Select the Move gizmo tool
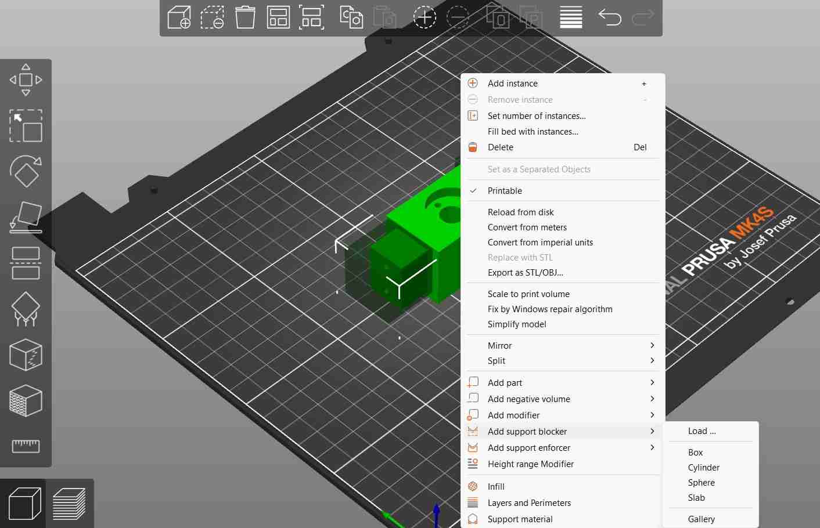The width and height of the screenshot is (820, 528). (x=26, y=80)
